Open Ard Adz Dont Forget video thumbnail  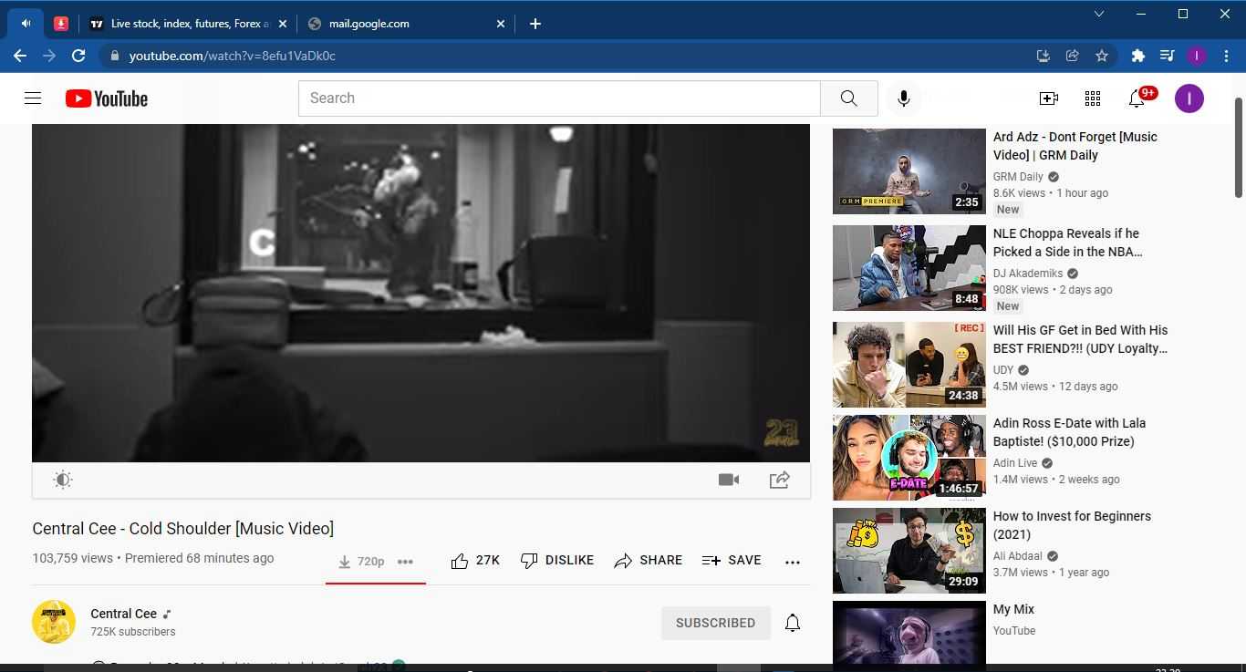point(909,171)
